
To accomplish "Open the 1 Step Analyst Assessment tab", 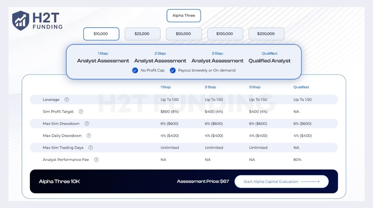I will [103, 58].
